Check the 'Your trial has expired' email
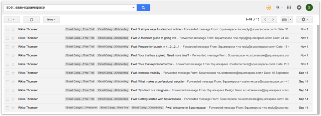The image size is (321, 116). point(8,56)
